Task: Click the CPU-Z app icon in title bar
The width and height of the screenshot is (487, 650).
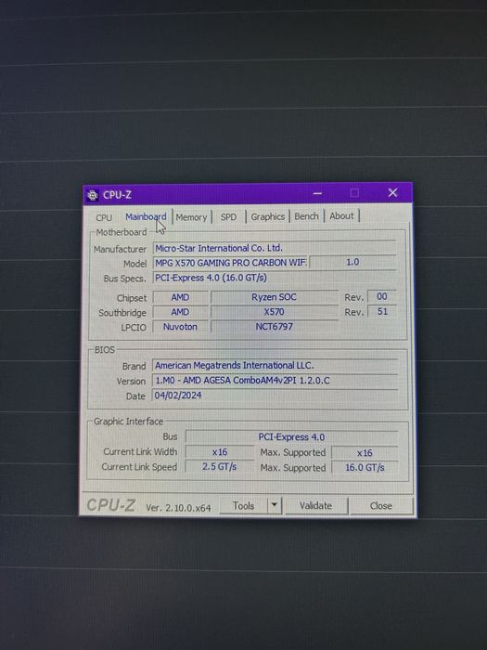Action: coord(93,195)
